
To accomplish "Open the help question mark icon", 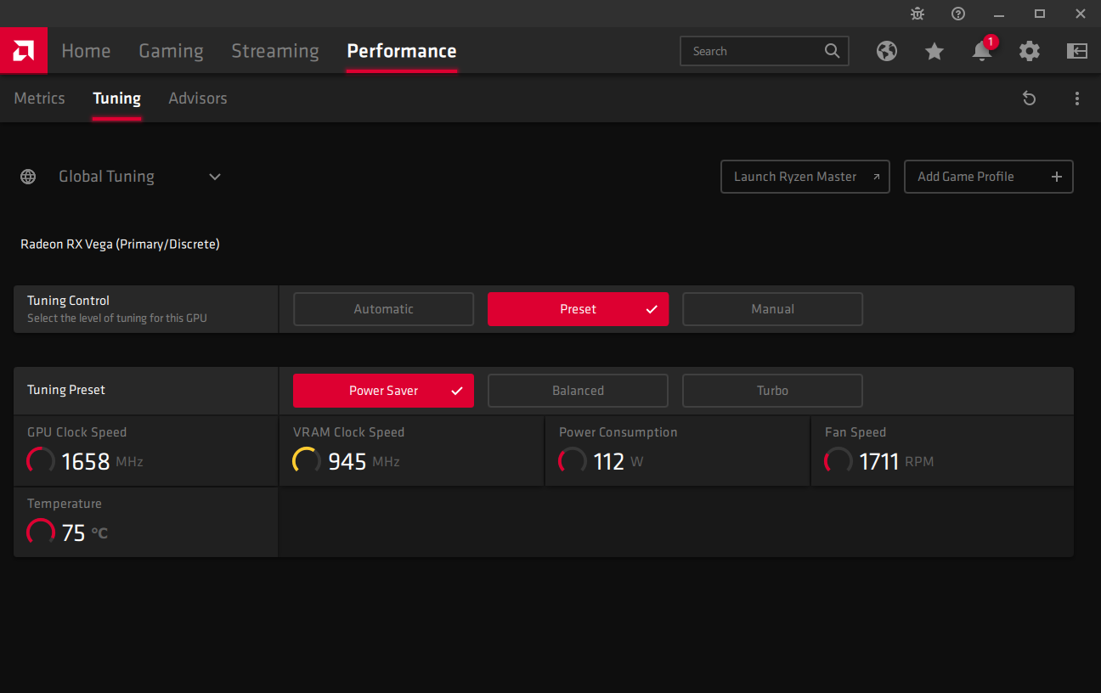I will pyautogui.click(x=958, y=14).
